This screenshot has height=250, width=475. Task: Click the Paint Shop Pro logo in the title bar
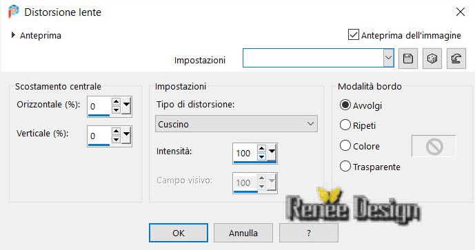pyautogui.click(x=13, y=12)
